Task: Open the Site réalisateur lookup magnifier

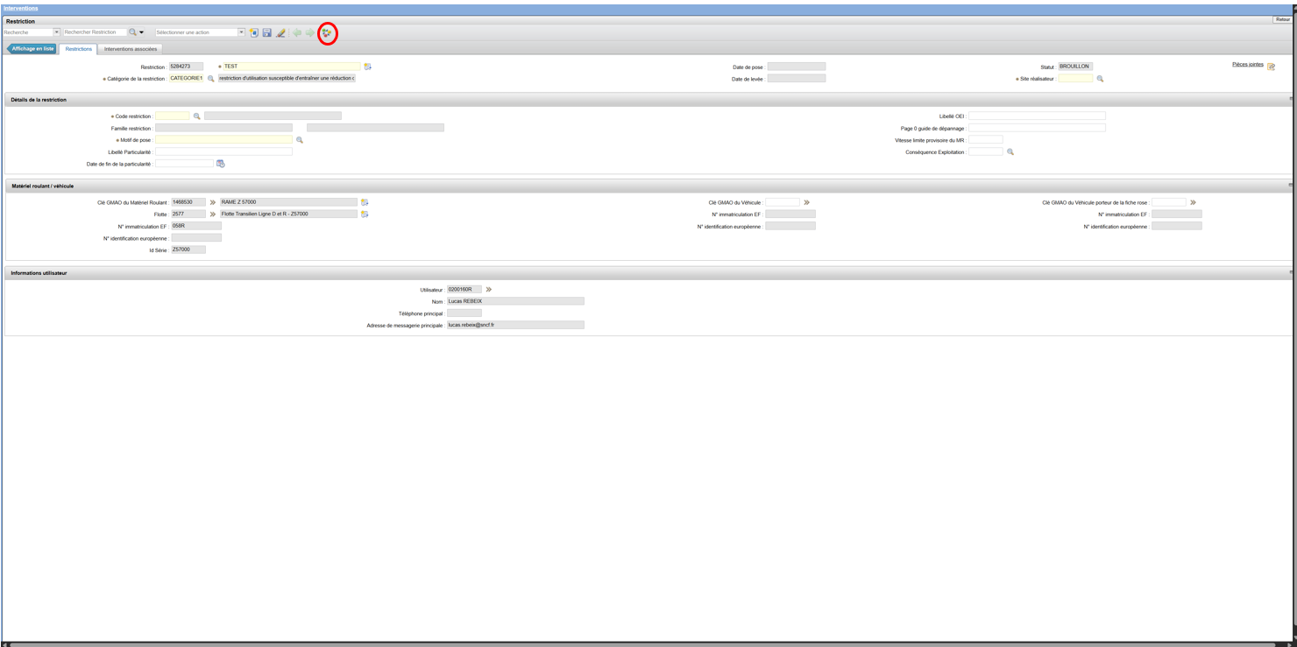Action: 1100,79
